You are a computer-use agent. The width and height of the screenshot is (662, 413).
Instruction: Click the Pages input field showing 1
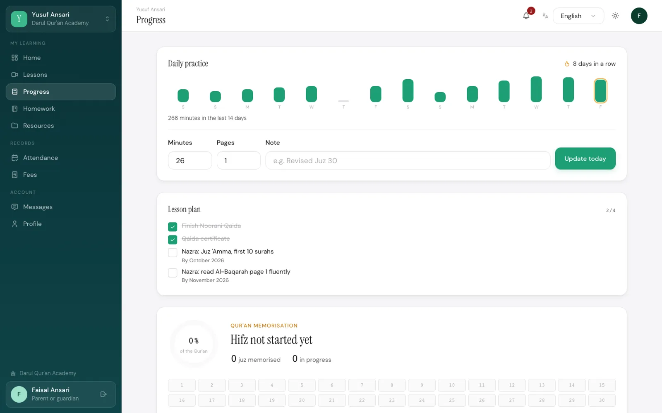[x=239, y=160]
